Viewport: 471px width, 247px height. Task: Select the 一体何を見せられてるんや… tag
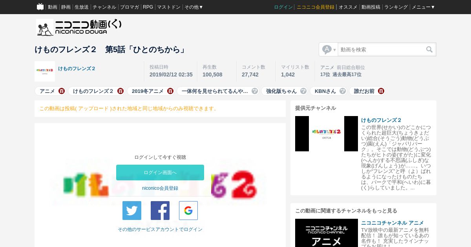(215, 91)
